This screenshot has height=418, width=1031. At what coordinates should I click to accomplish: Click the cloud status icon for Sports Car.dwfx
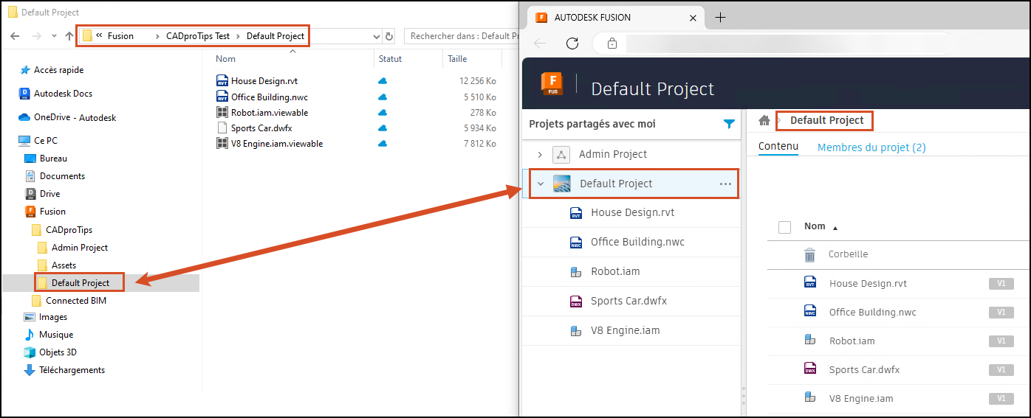pos(383,128)
